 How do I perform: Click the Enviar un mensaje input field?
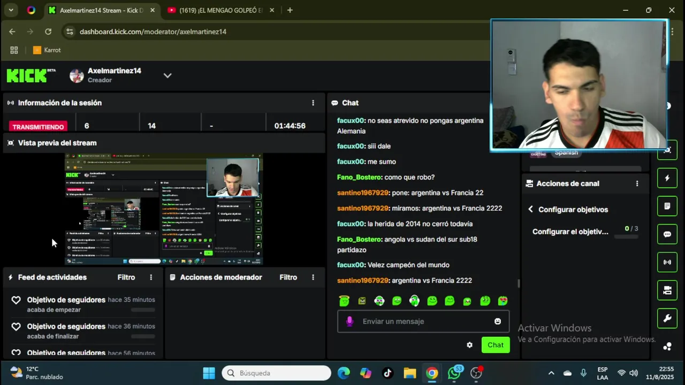tap(423, 321)
